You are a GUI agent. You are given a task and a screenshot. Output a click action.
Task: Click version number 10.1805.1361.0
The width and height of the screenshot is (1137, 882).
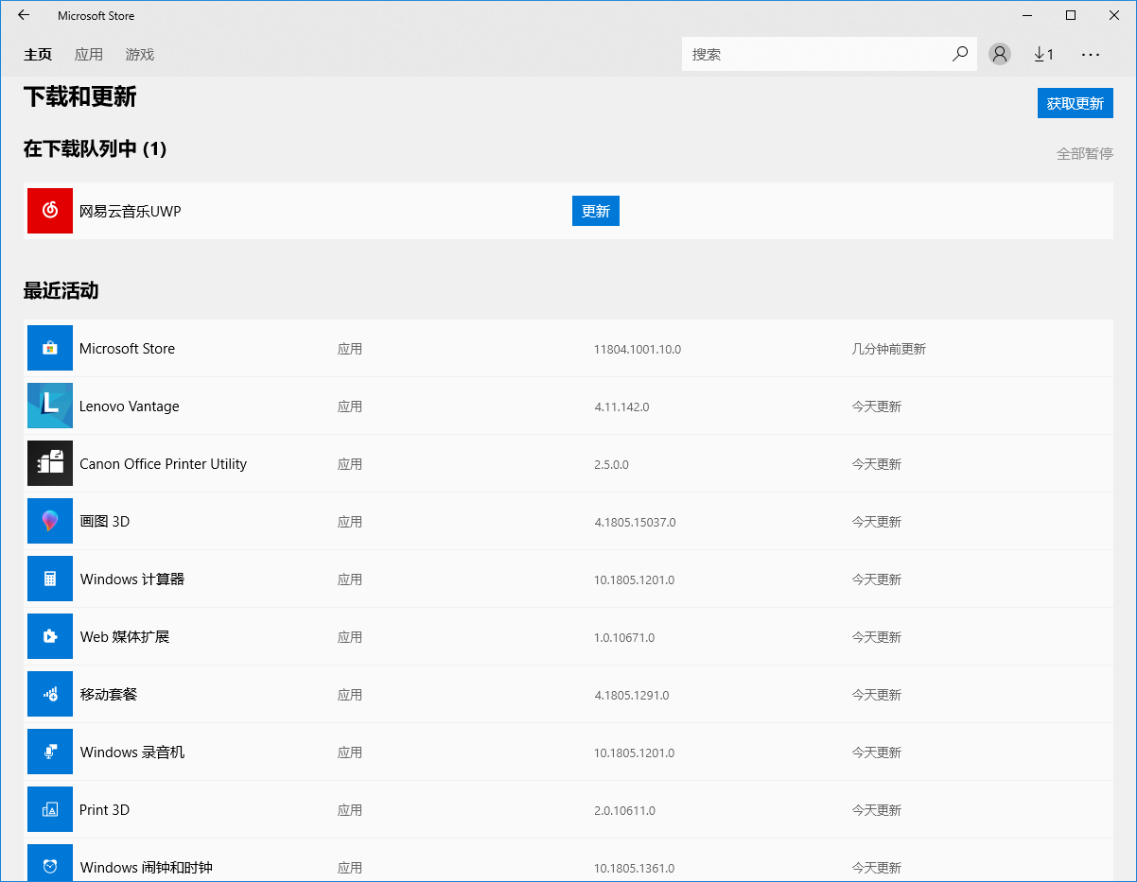tap(635, 869)
